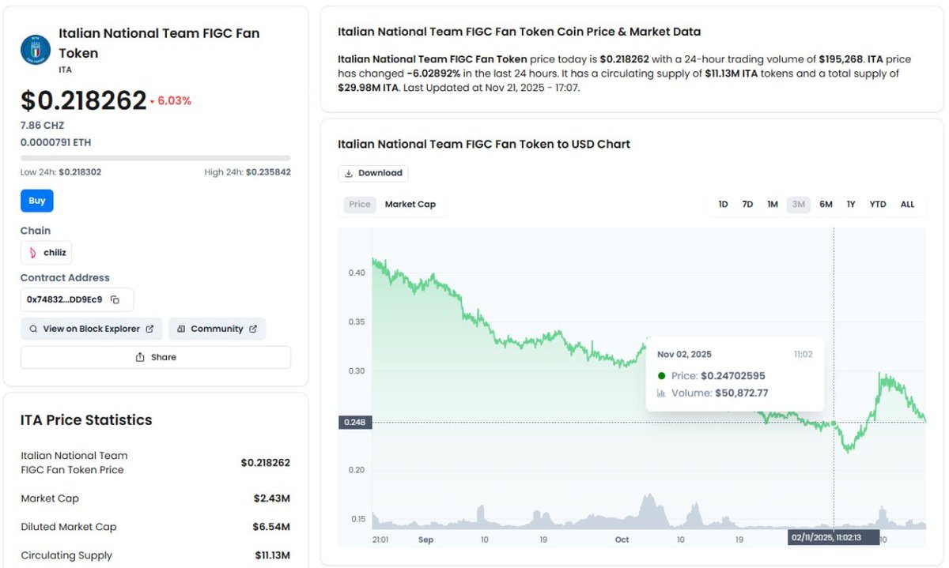Viewport: 949px width, 568px height.
Task: Select the 6M chart range
Action: 826,205
